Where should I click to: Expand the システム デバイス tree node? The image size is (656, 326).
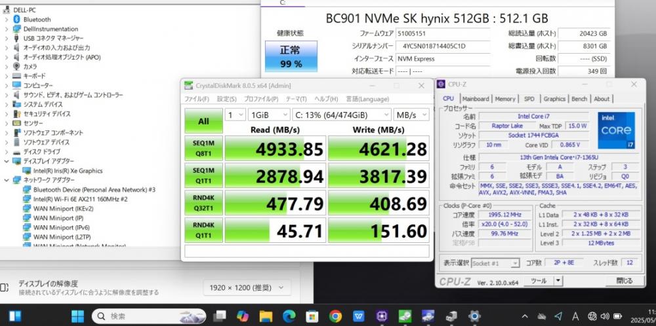point(7,104)
